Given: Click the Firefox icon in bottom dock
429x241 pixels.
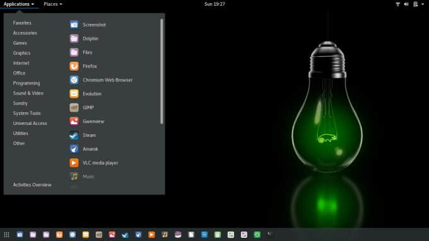Looking at the screenshot, I should coord(59,235).
